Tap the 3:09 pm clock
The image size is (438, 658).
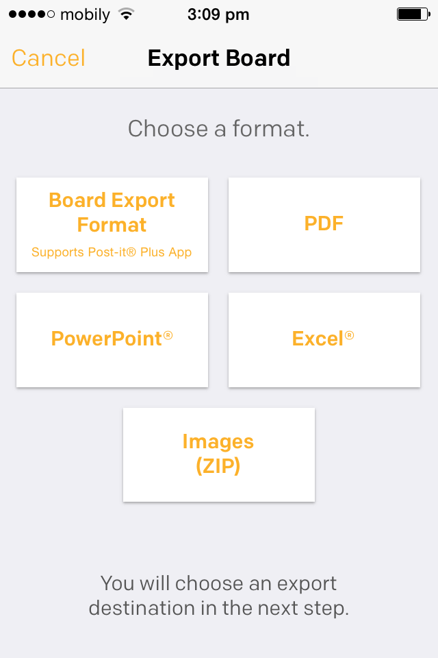[x=218, y=14]
